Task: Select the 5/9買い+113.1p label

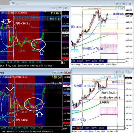Action: point(84,86)
